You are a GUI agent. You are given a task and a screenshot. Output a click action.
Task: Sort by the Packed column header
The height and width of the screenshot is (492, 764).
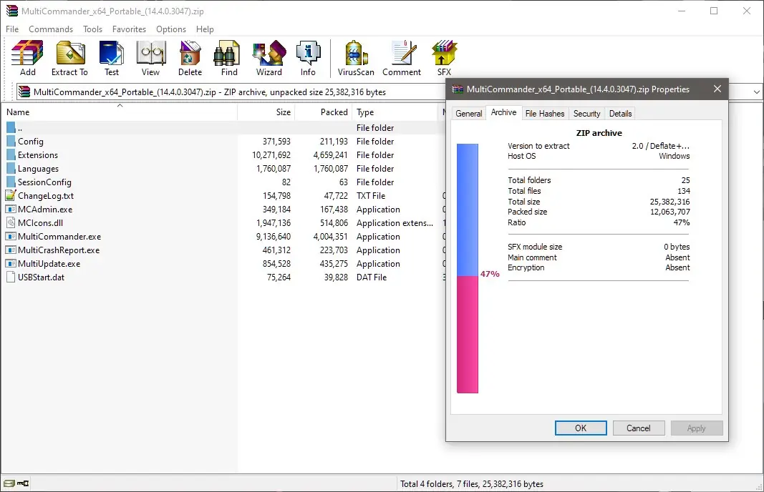[x=324, y=112]
